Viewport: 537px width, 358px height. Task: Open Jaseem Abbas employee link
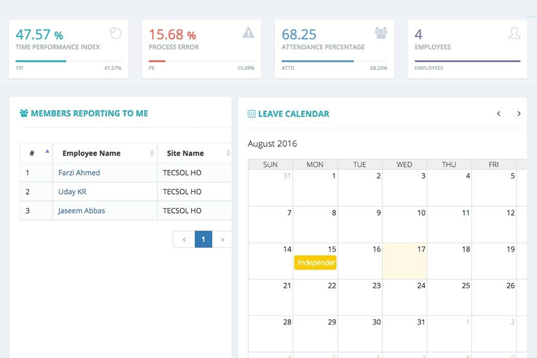82,211
